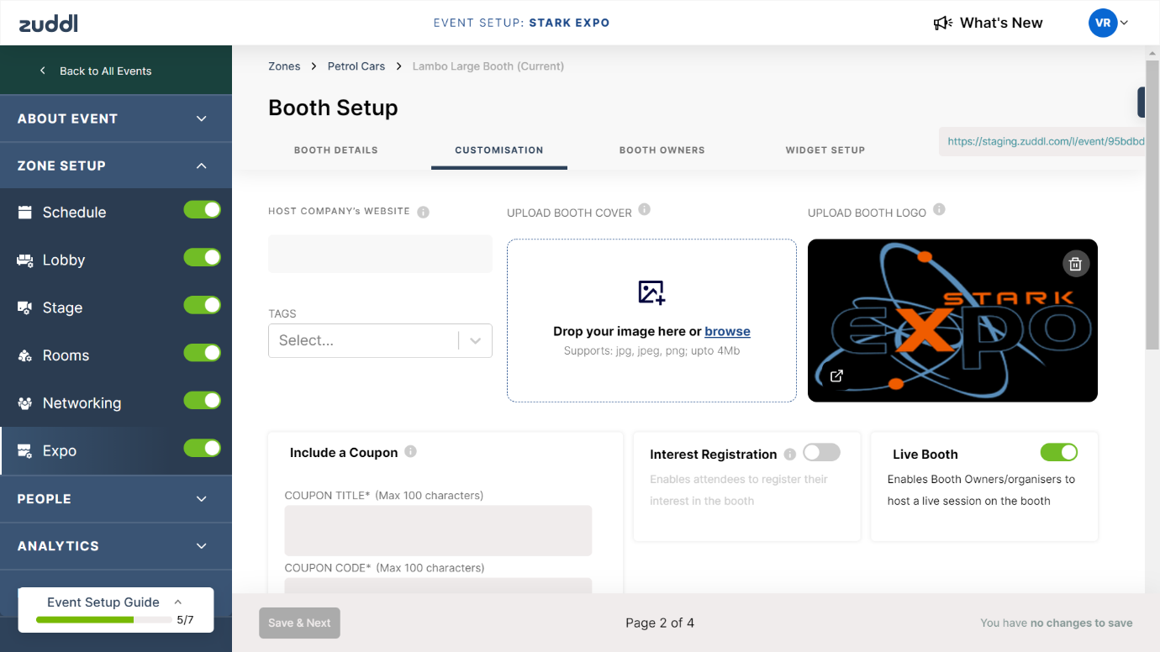This screenshot has height=652, width=1160.
Task: Click the Lobby sofa icon
Action: [x=25, y=260]
